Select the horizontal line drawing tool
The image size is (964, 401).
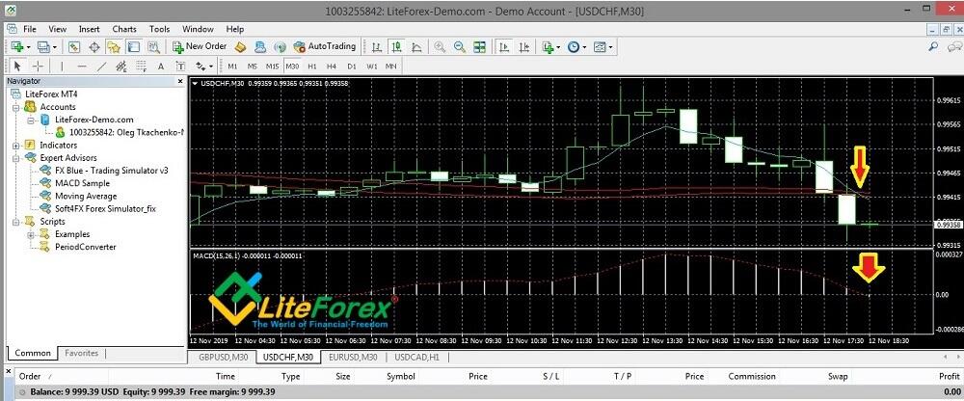[82, 66]
